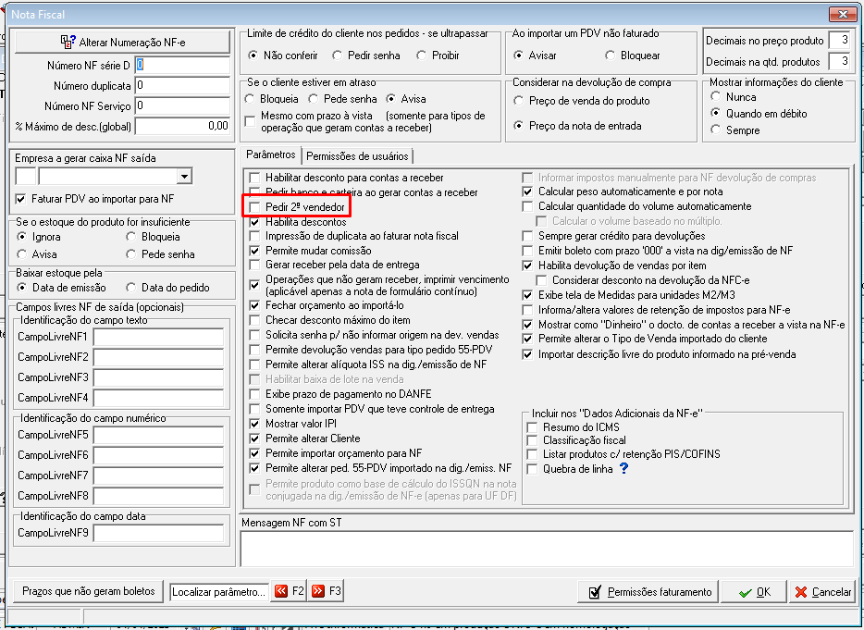
Task: Open the Empresa a gerar caixa dropdown
Action: click(x=185, y=177)
